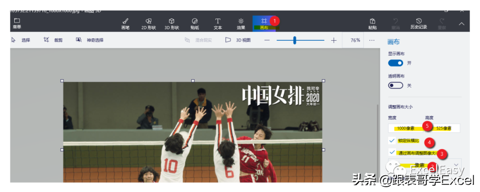
Task: Open the 3D 形状 shapes tool
Action: coord(172,24)
